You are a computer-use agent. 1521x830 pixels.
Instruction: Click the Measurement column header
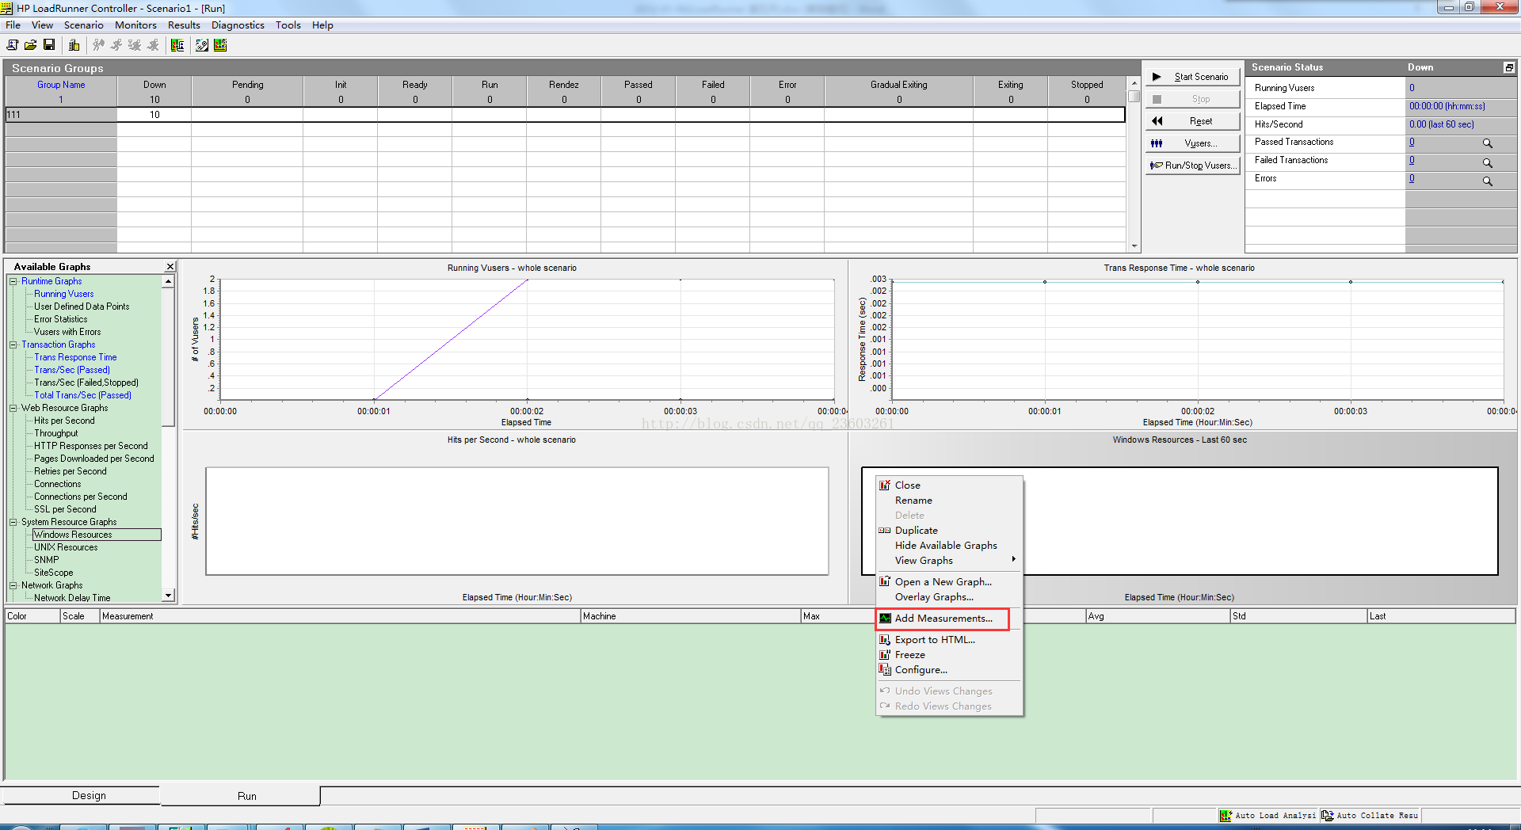tap(340, 616)
